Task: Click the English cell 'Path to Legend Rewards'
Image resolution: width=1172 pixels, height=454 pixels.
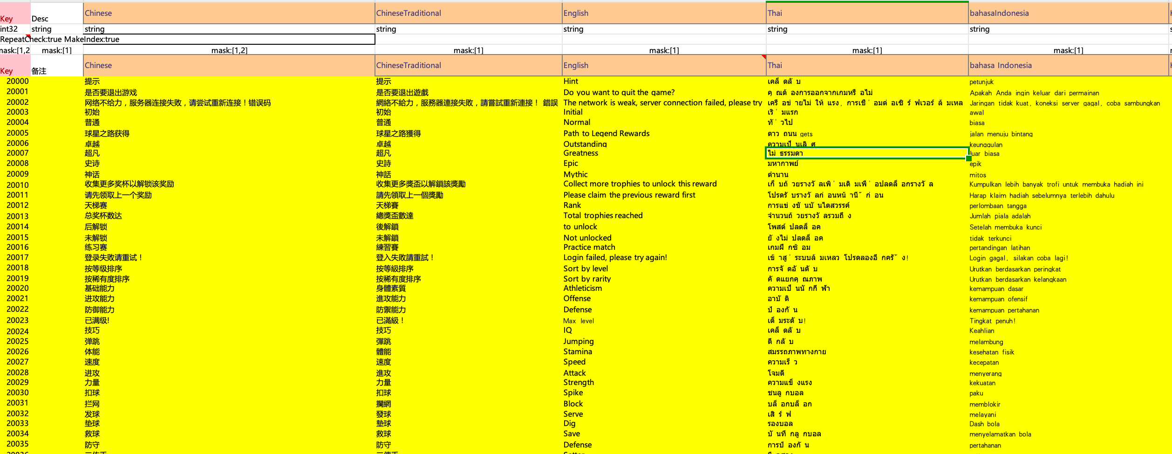Action: tap(664, 133)
